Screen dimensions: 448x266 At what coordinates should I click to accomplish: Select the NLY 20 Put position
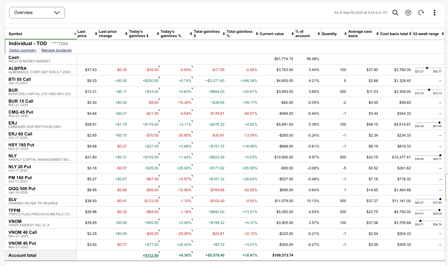pos(20,167)
